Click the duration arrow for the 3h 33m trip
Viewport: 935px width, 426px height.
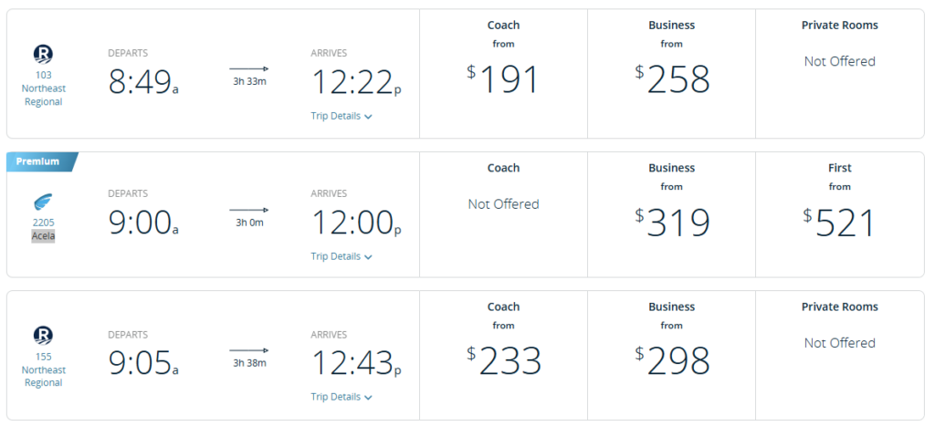[248, 68]
